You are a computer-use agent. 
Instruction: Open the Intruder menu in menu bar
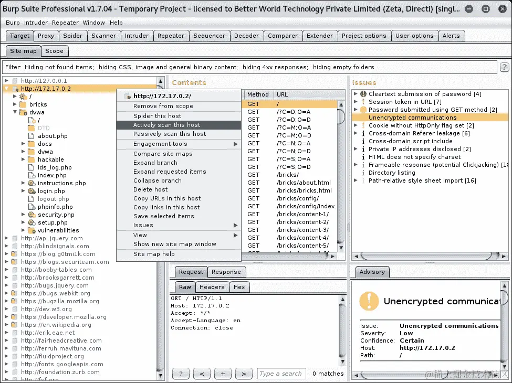[36, 23]
